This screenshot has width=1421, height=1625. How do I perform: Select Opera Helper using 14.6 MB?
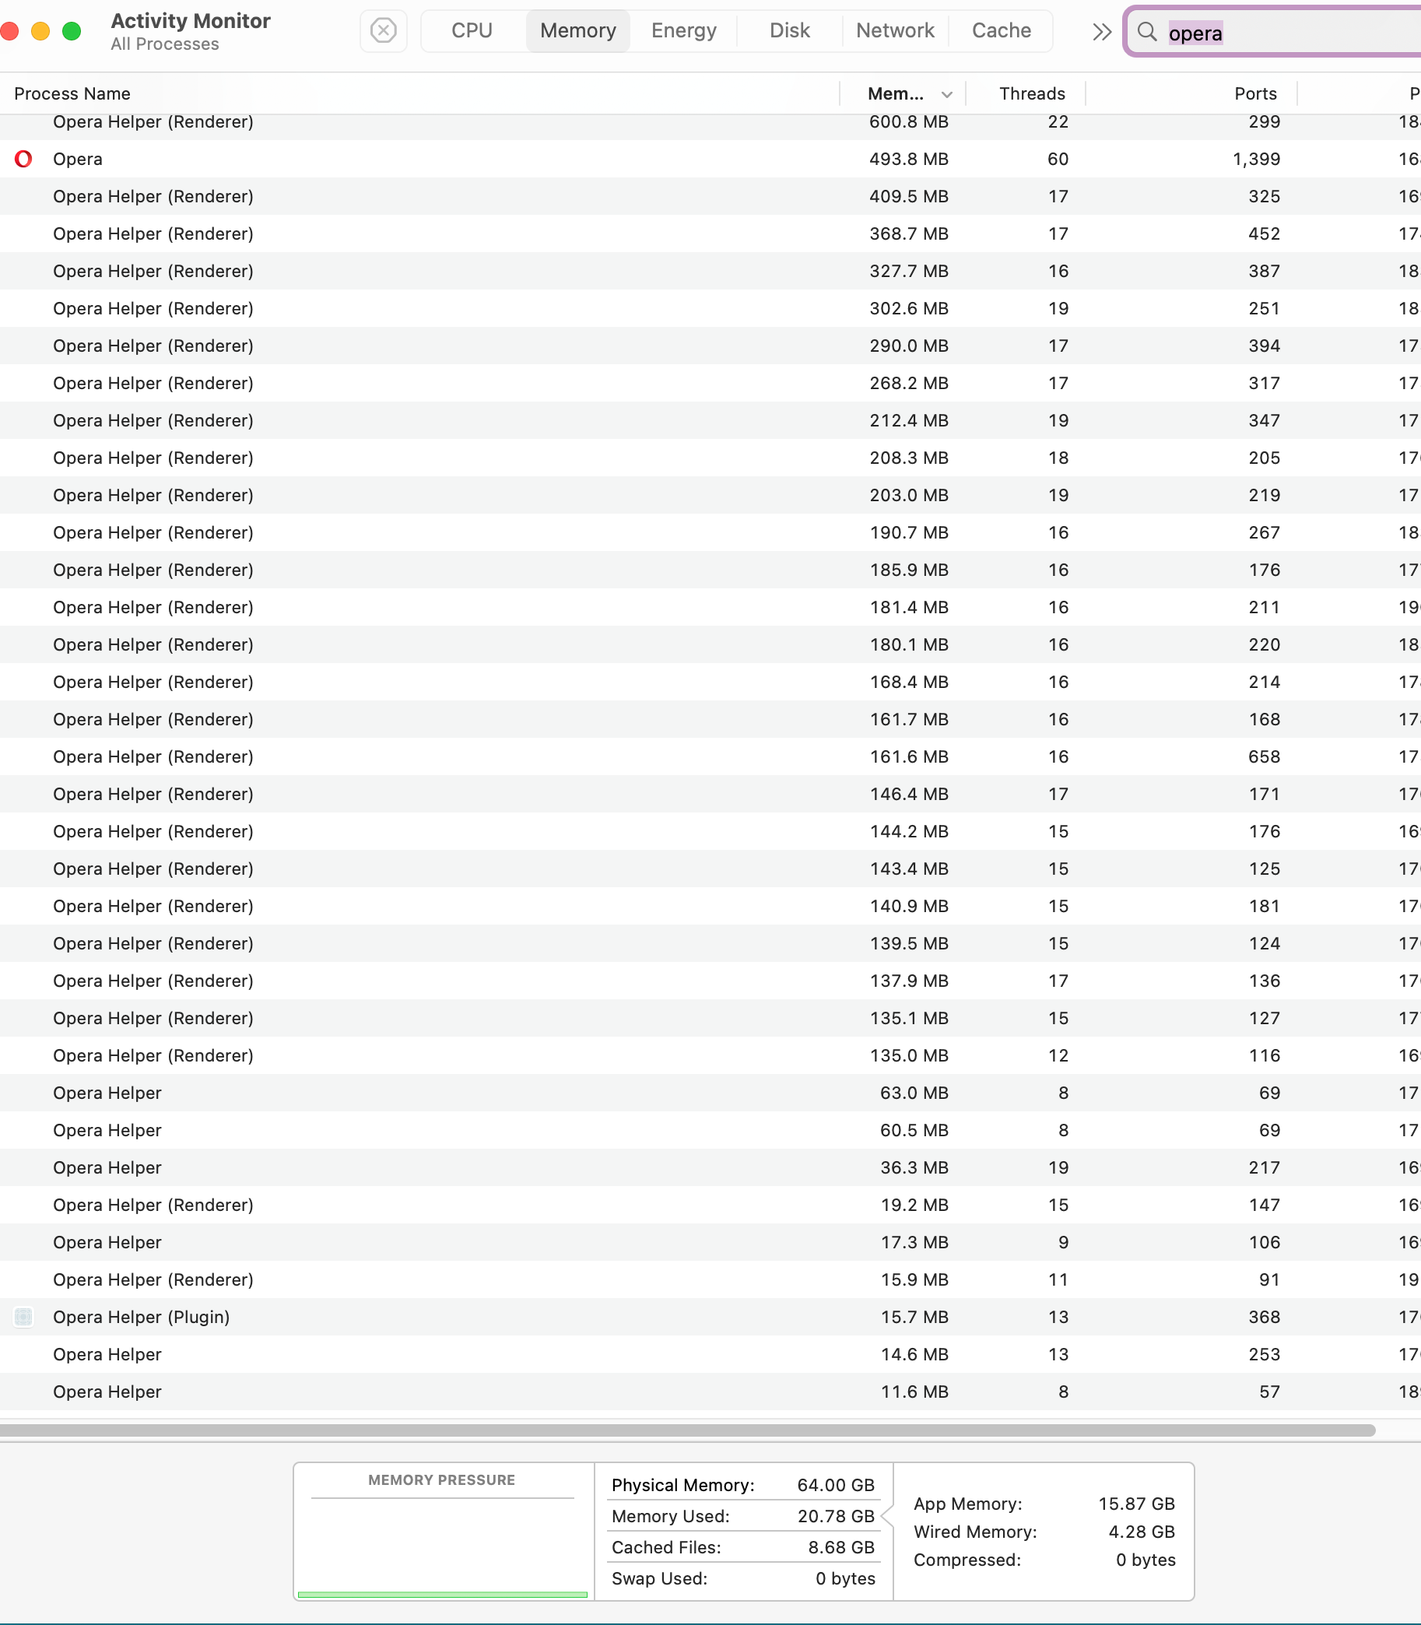coord(710,1353)
